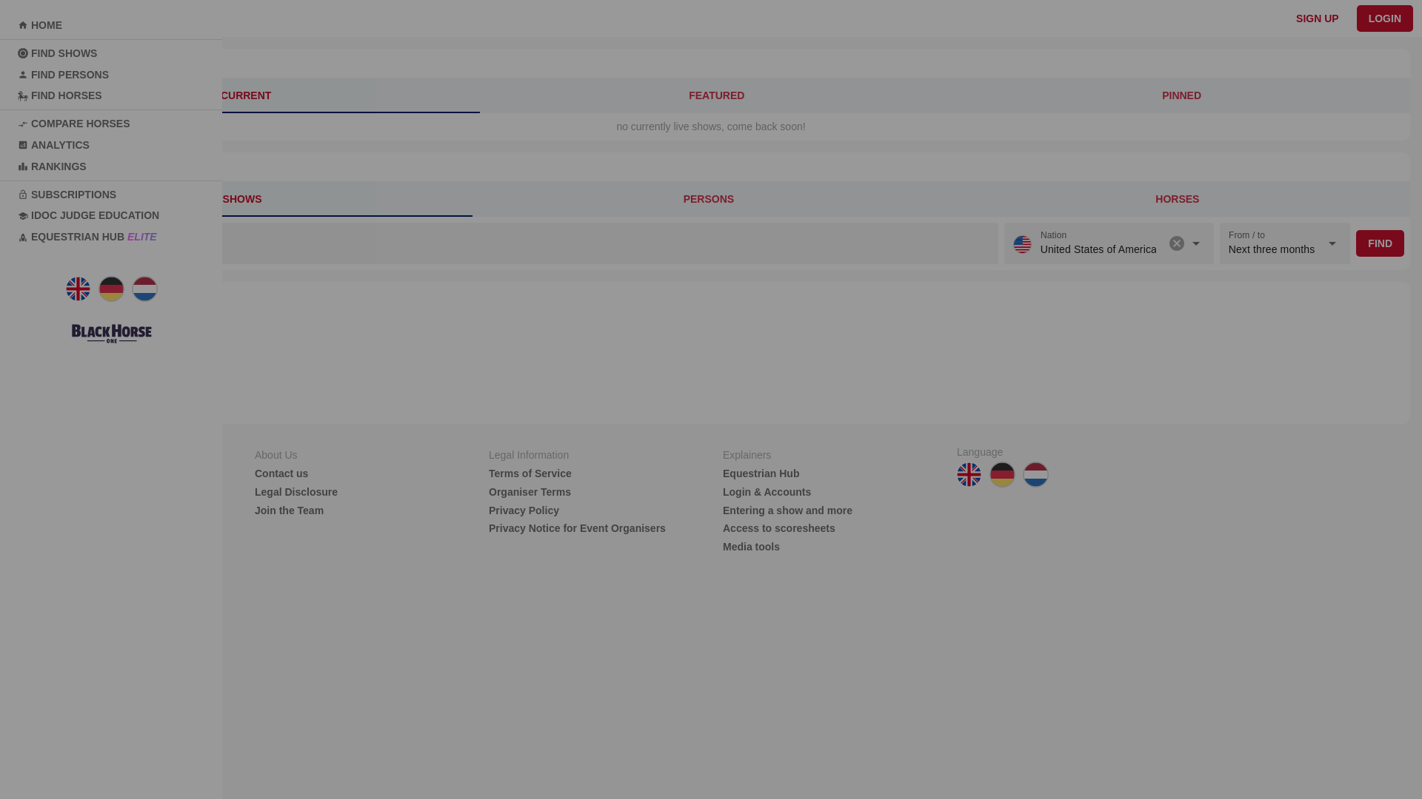
Task: Click the Black Horse One logo
Action: [111, 334]
